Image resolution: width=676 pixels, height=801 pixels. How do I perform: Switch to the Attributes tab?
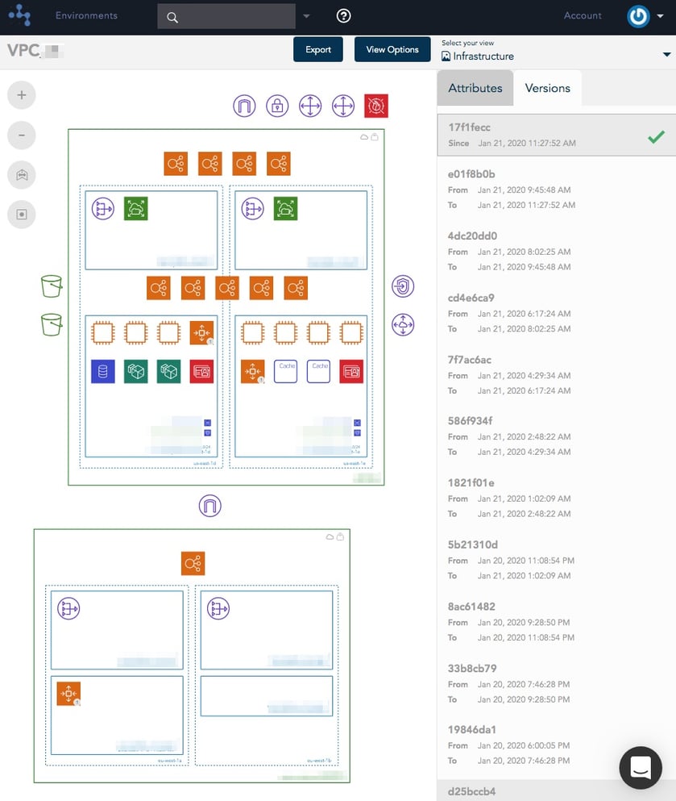pyautogui.click(x=475, y=88)
